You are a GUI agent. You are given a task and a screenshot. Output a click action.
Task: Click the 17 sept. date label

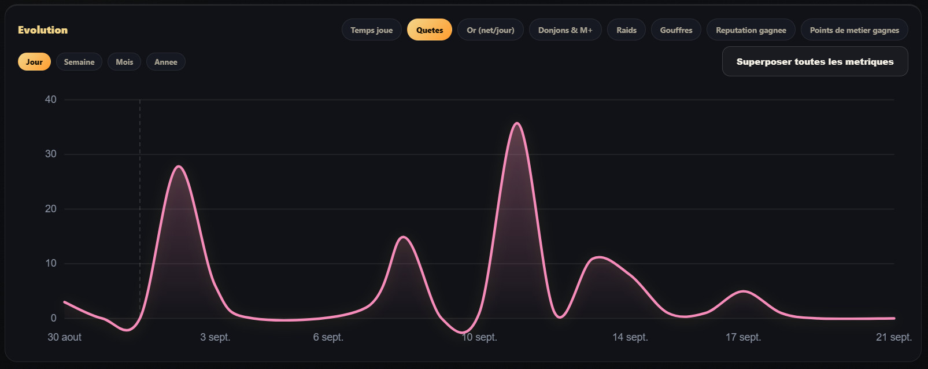pyautogui.click(x=743, y=337)
